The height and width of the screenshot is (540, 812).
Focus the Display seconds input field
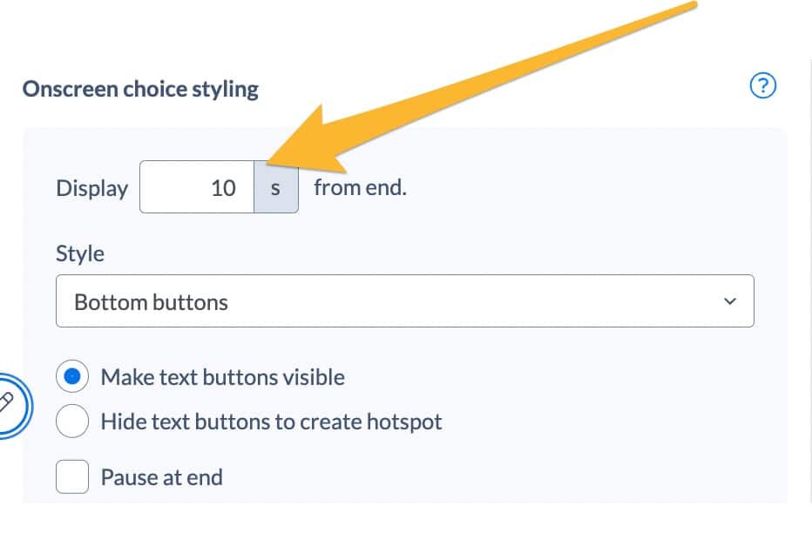(197, 187)
